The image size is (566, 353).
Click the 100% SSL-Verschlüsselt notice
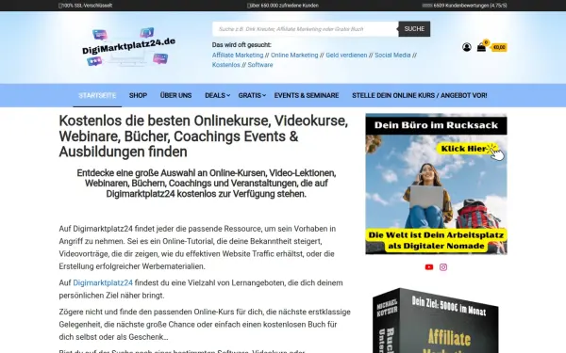coord(86,6)
